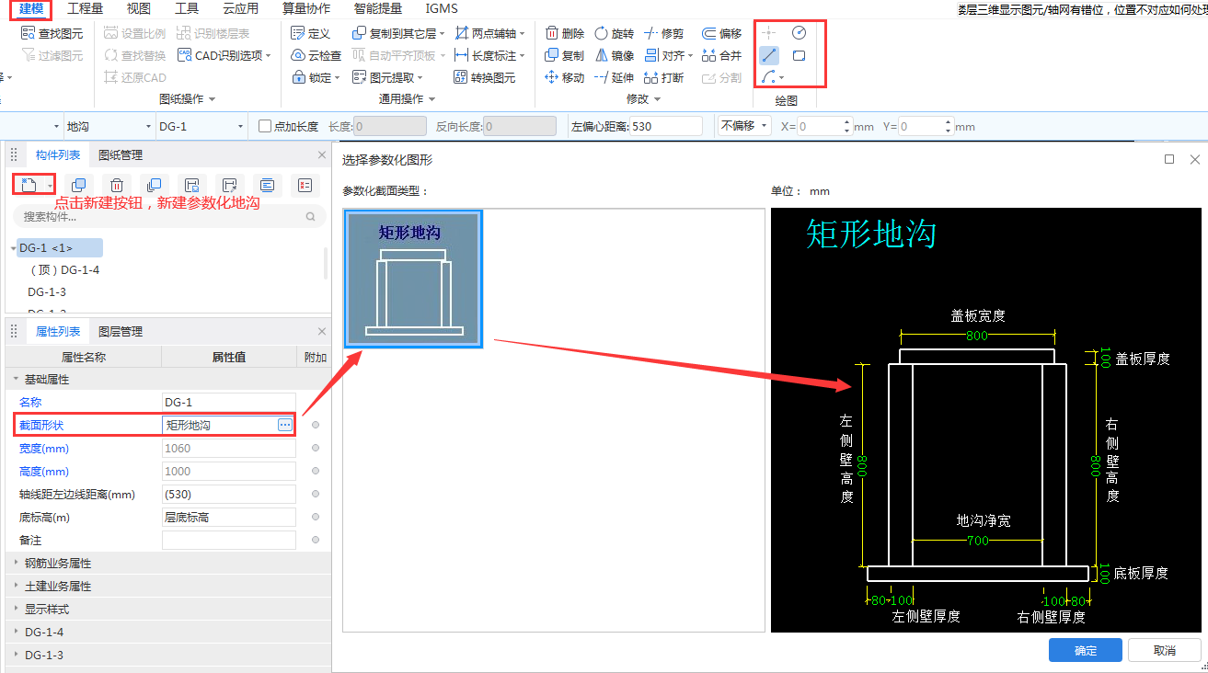Screen dimensions: 1208x673
Task: Click the 复制 copy tool in modify group
Action: pyautogui.click(x=564, y=55)
